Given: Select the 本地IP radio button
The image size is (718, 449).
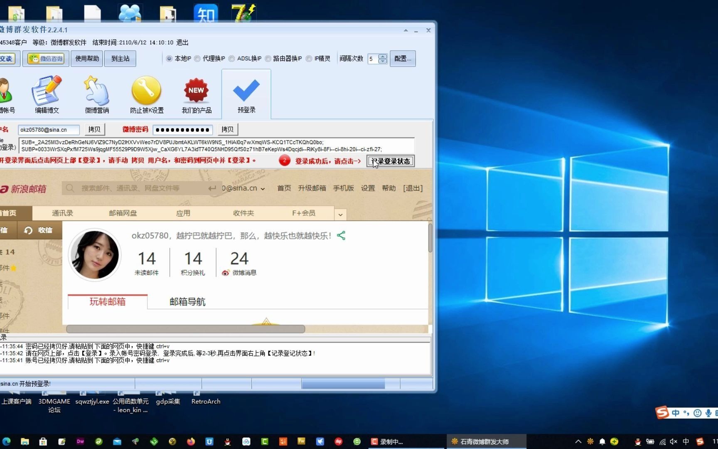Looking at the screenshot, I should [x=169, y=59].
